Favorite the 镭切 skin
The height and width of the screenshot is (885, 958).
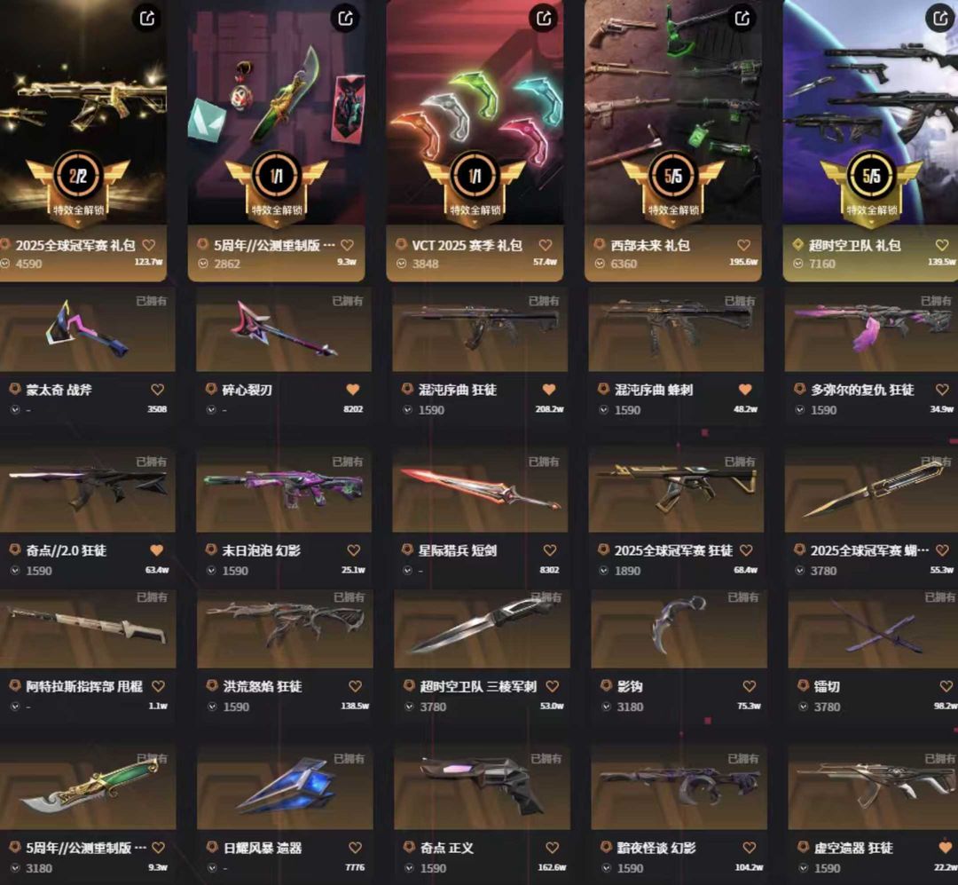pyautogui.click(x=946, y=686)
